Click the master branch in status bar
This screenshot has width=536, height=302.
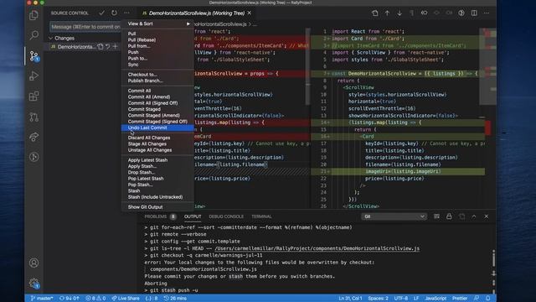tap(42, 299)
